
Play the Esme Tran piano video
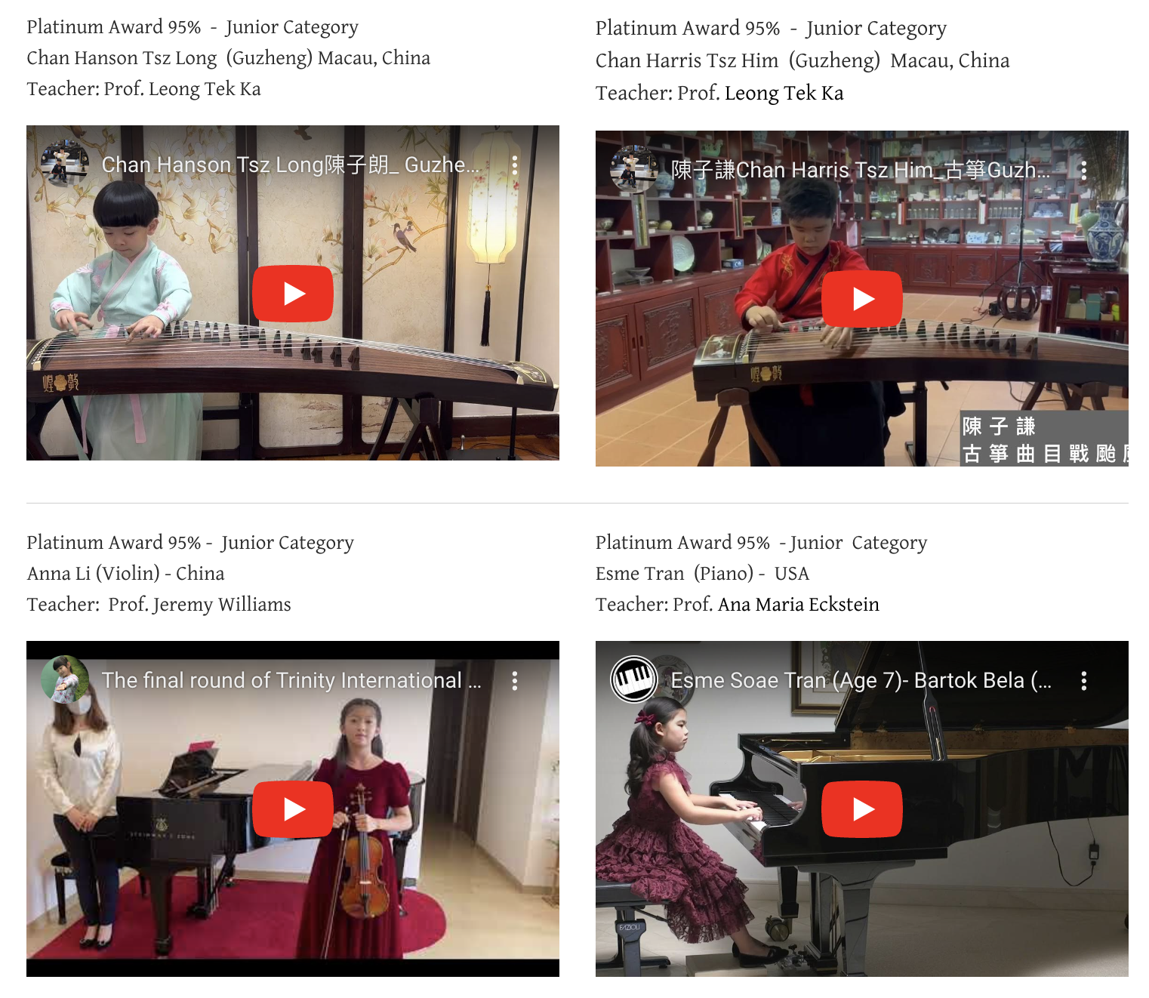coord(862,809)
